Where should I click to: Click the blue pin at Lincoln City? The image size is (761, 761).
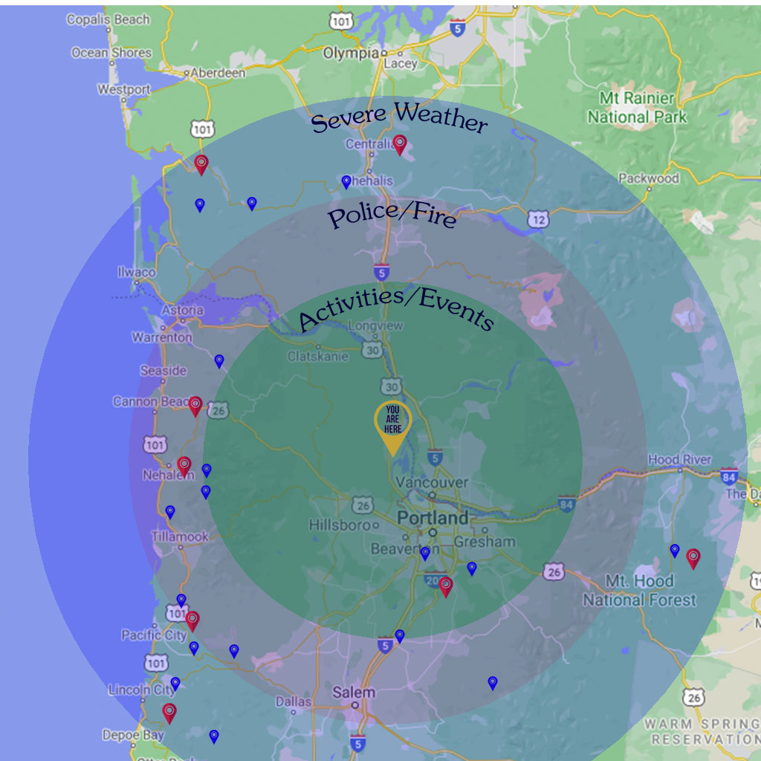coord(175,684)
